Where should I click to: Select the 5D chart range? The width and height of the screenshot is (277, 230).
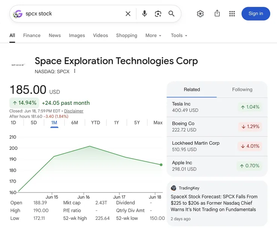[x=34, y=122]
